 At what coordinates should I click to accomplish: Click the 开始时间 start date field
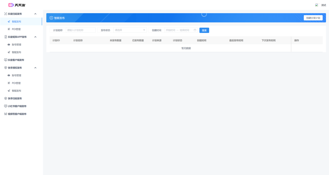[x=170, y=30]
